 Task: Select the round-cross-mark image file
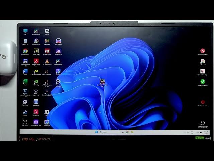click(203, 103)
